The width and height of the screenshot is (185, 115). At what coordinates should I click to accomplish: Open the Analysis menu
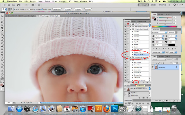click(63, 1)
